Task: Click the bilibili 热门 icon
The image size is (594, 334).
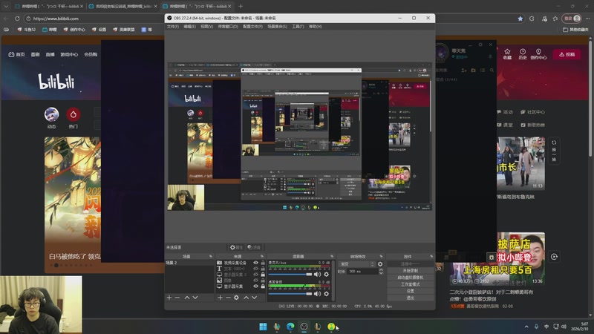Action: (73, 114)
